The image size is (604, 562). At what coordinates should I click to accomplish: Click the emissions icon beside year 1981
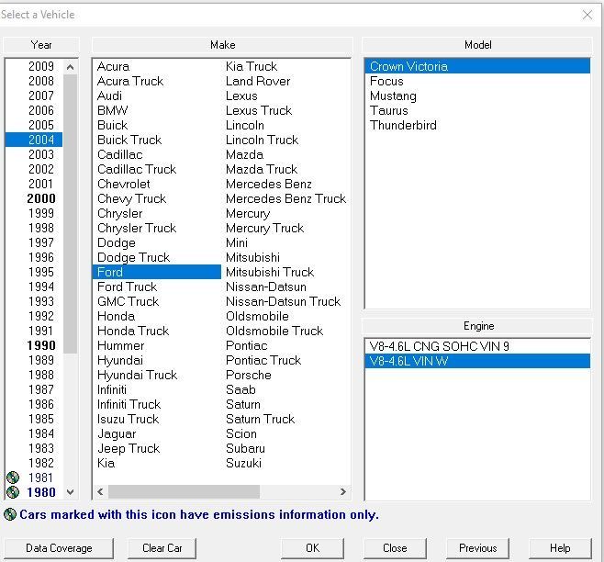tap(13, 478)
